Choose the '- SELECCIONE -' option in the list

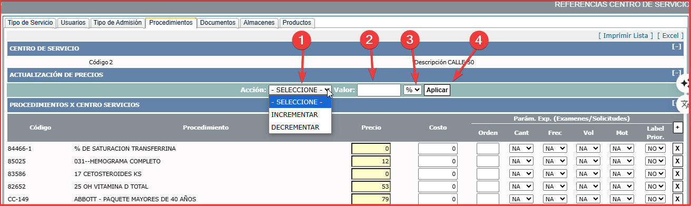(x=300, y=102)
